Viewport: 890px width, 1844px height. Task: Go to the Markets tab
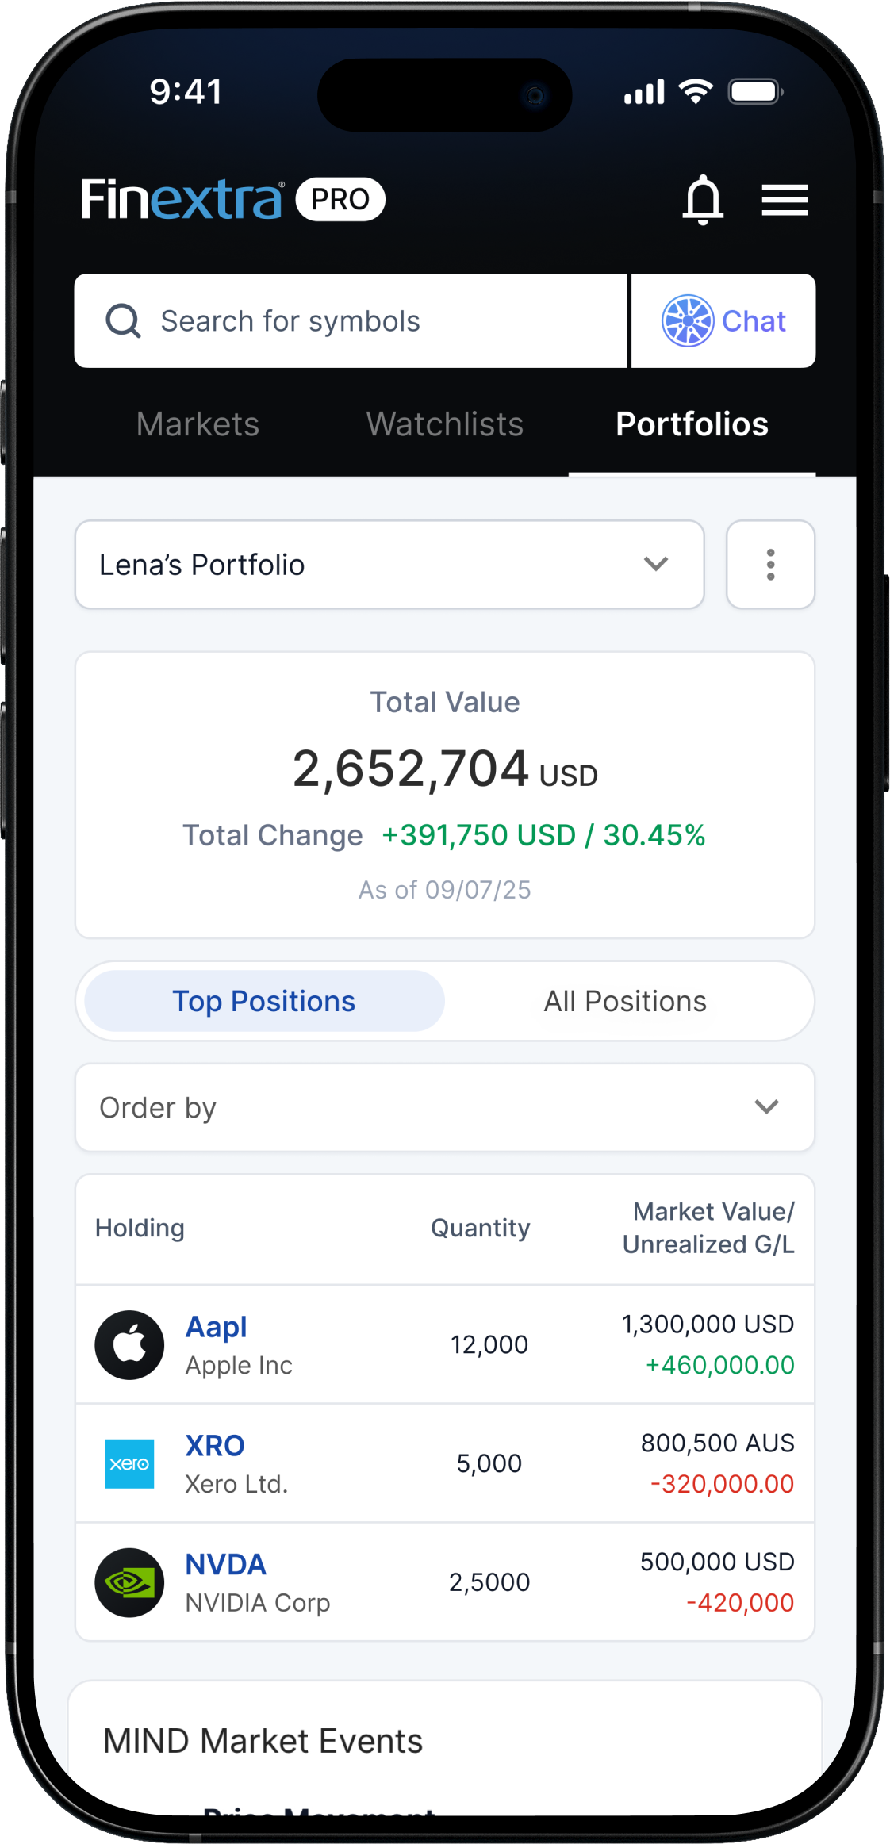point(198,424)
